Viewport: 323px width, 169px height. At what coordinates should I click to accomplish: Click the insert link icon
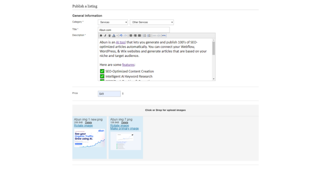click(154, 35)
